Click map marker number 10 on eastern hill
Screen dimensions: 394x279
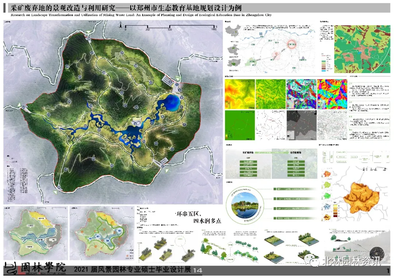click(x=156, y=143)
